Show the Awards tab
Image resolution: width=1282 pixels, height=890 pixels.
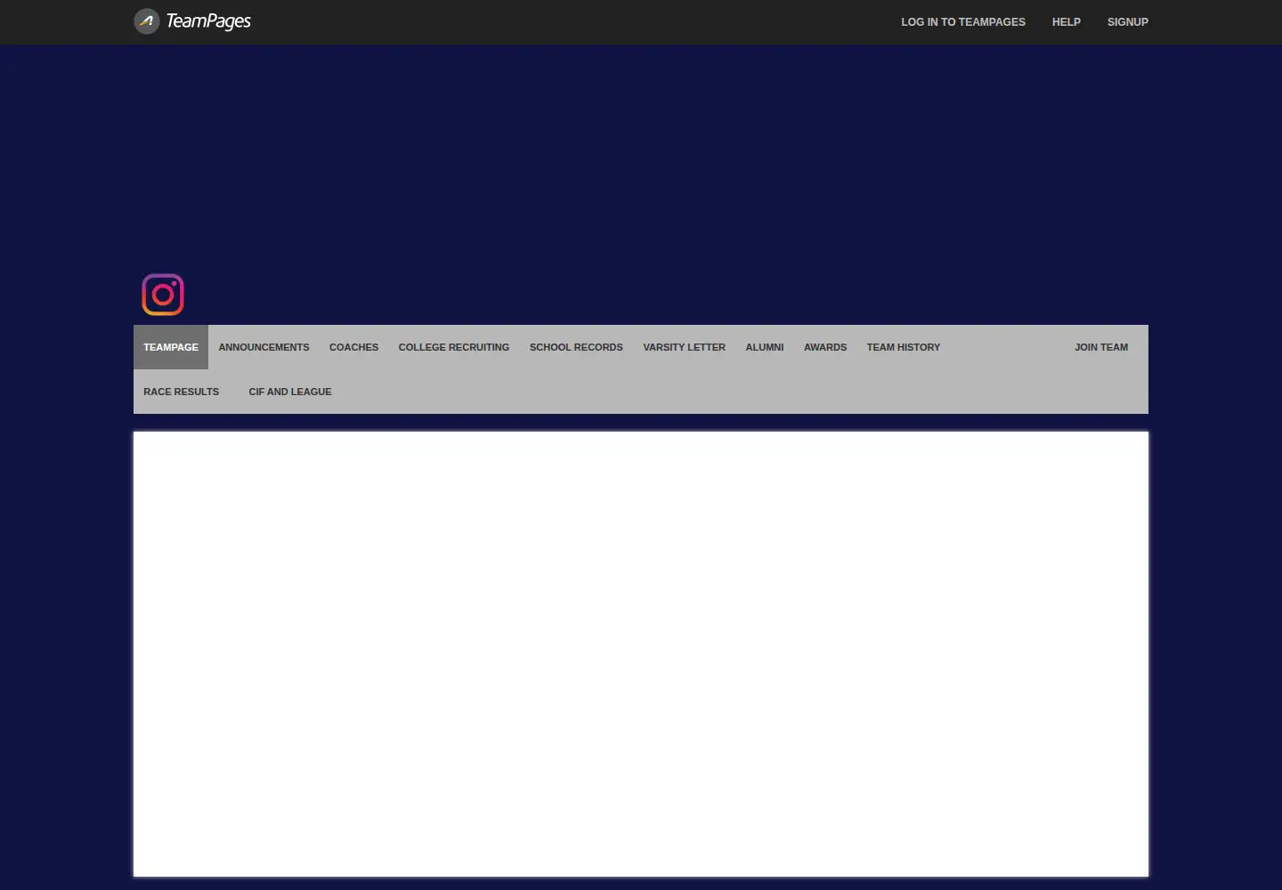point(825,347)
